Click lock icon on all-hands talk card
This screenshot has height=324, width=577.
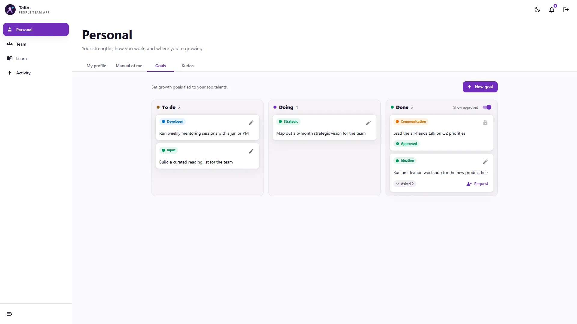coord(485,123)
